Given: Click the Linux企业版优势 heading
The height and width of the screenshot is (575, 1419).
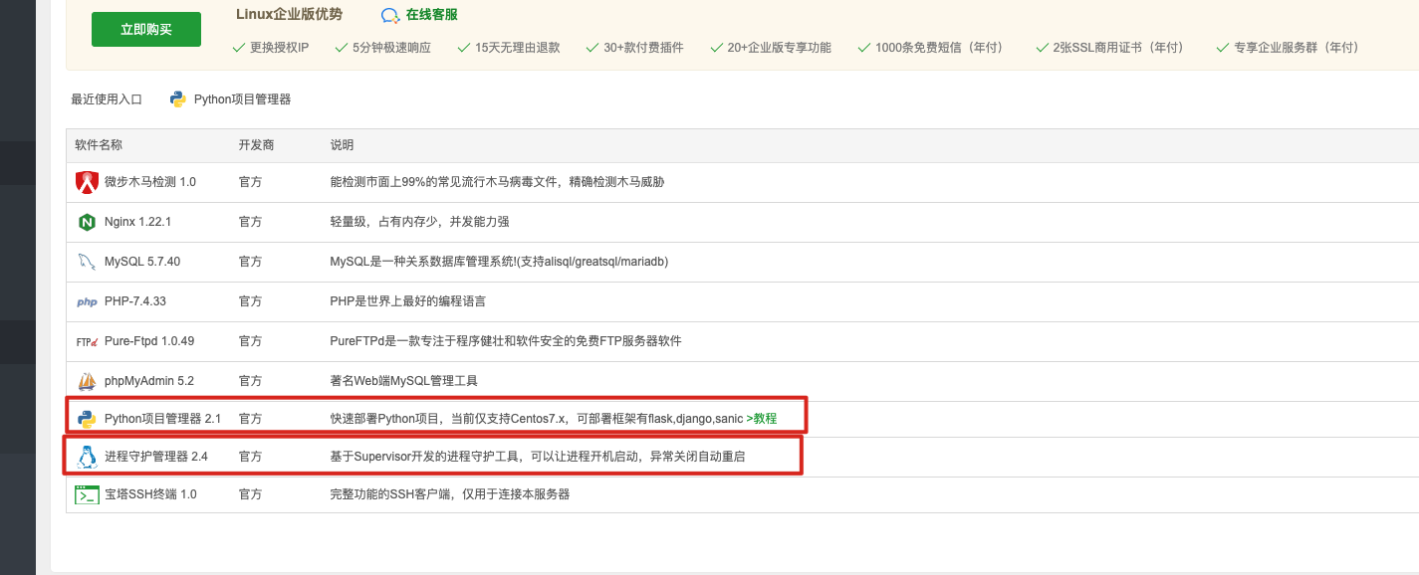Looking at the screenshot, I should click(289, 14).
